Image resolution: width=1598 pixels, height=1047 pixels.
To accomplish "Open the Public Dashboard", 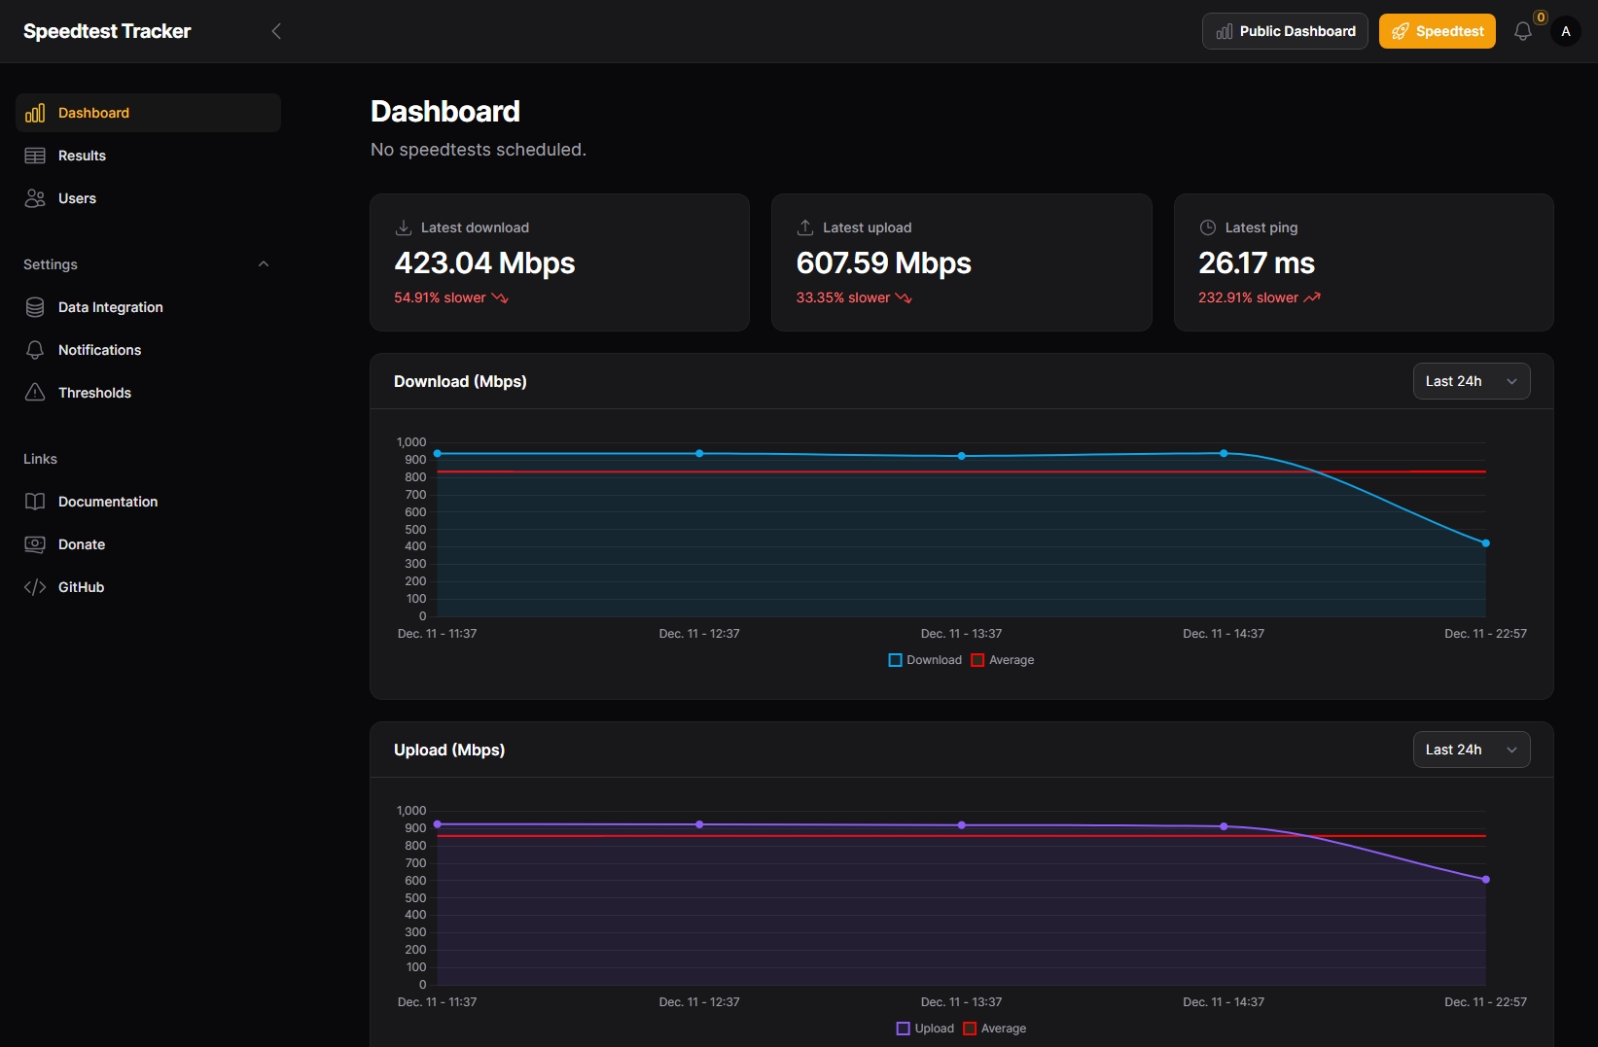I will [x=1284, y=30].
